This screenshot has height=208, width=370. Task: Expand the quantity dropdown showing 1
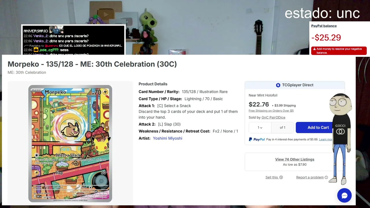click(x=260, y=127)
